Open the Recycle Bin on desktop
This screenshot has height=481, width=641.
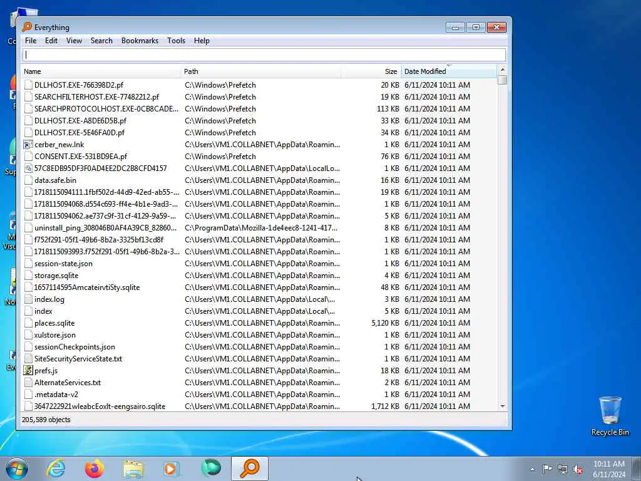(610, 416)
